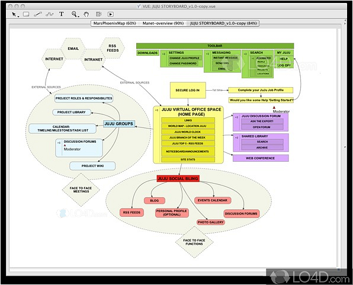Open the JUJU STORYBOARD_v1.0-copy tab

point(223,23)
